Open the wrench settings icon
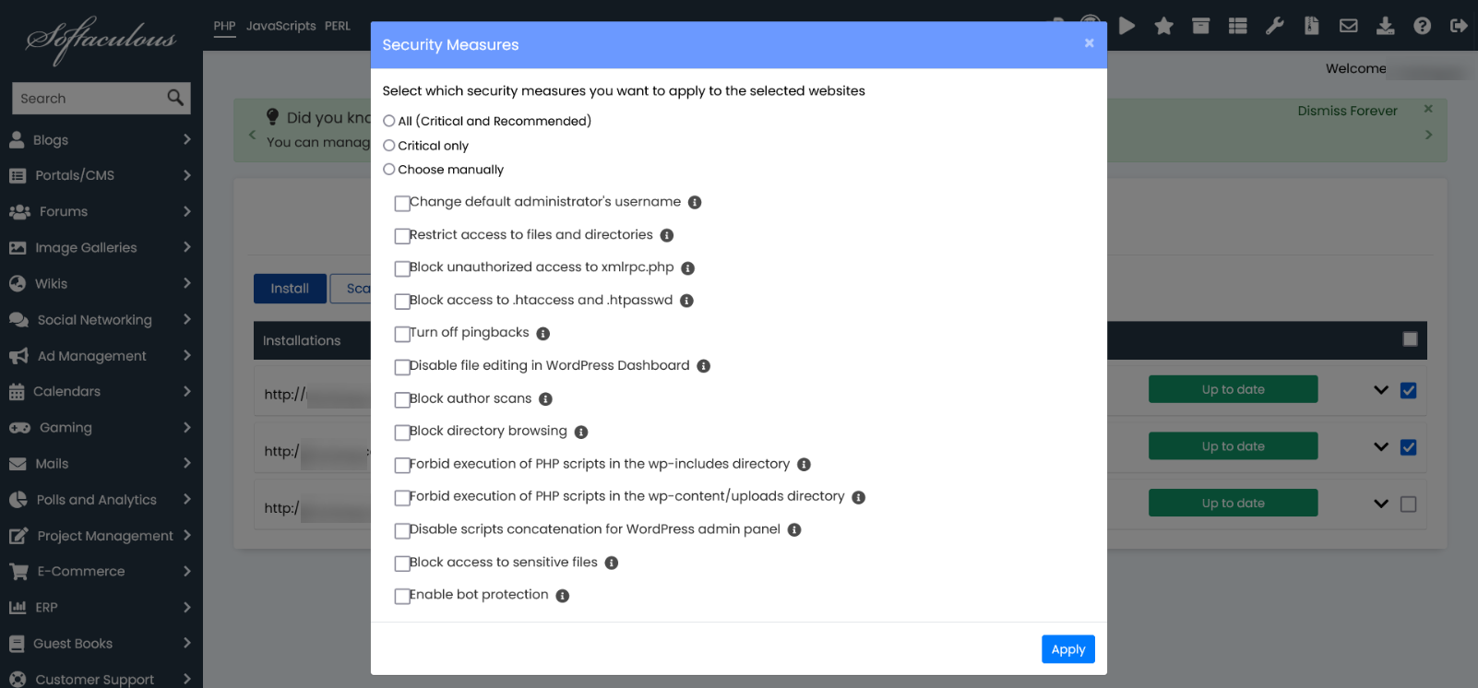 point(1274,26)
